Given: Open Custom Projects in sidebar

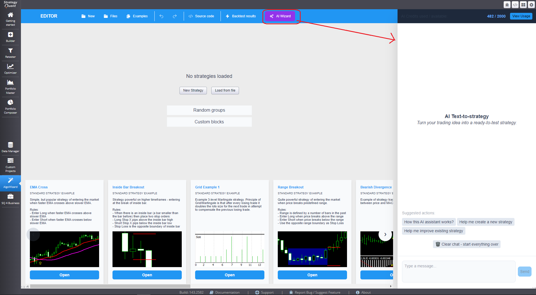Looking at the screenshot, I should [10, 165].
